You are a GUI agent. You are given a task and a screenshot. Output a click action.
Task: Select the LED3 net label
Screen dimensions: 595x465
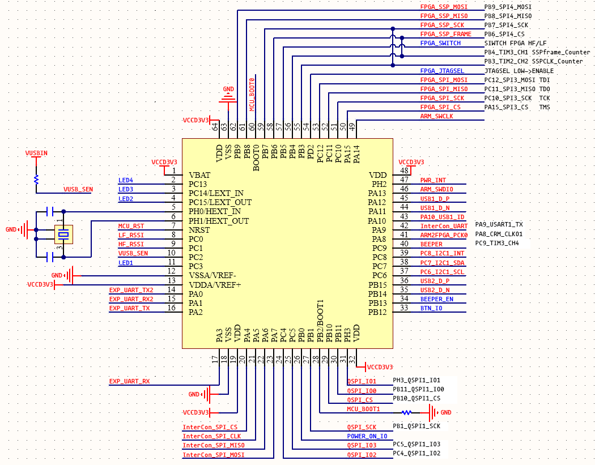126,189
